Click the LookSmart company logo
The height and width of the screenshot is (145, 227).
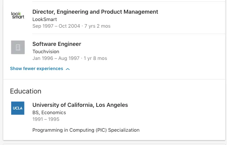pyautogui.click(x=18, y=15)
